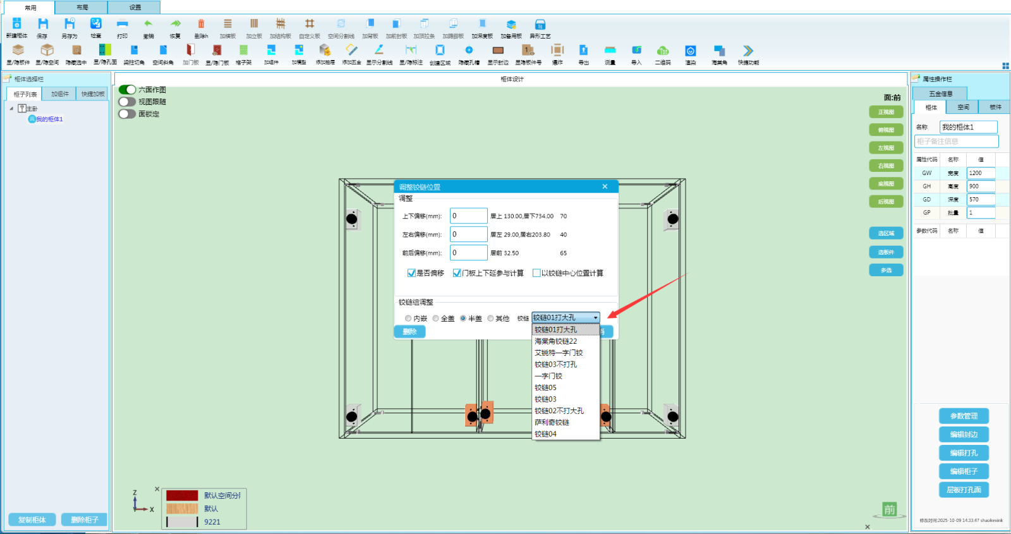Click the 删除 button in hinge dialog
1011x534 pixels.
click(x=409, y=332)
